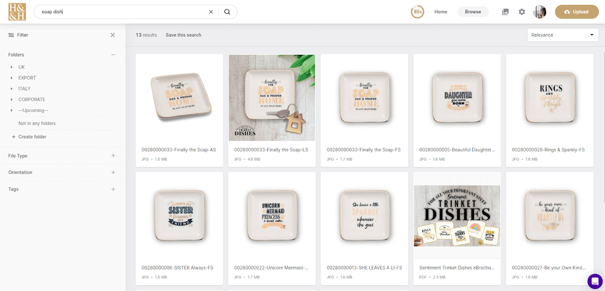The height and width of the screenshot is (291, 605).
Task: Open Finally the Soap-LS thumbnail
Action: click(272, 98)
